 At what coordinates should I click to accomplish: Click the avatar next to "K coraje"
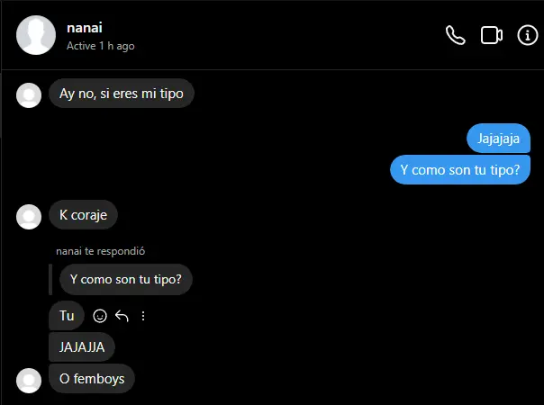29,217
